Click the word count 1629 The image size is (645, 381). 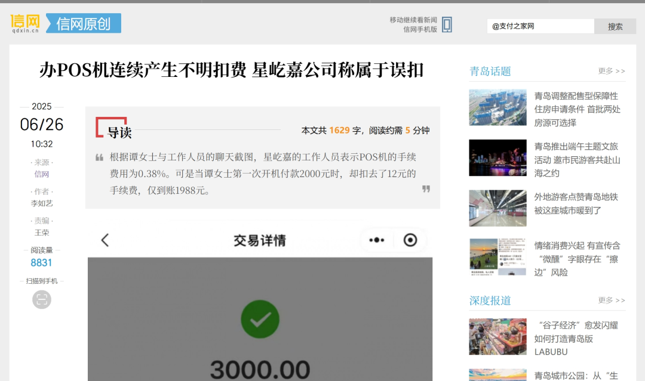pos(339,130)
